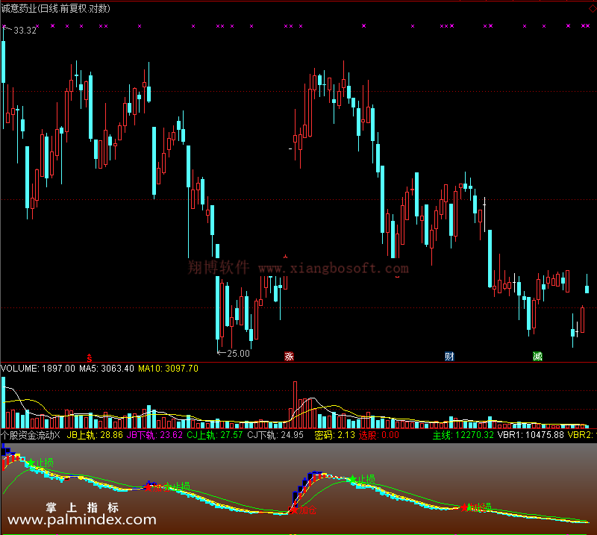Select the yellow MA10: 3097.70 value

pyautogui.click(x=168, y=368)
